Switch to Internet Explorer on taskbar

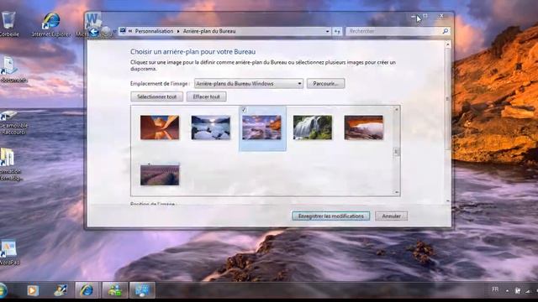(87, 290)
